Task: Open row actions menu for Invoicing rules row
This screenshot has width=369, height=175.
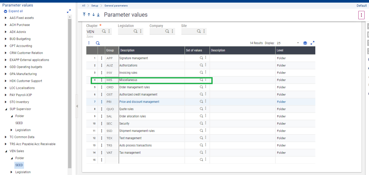Action: 101,72
